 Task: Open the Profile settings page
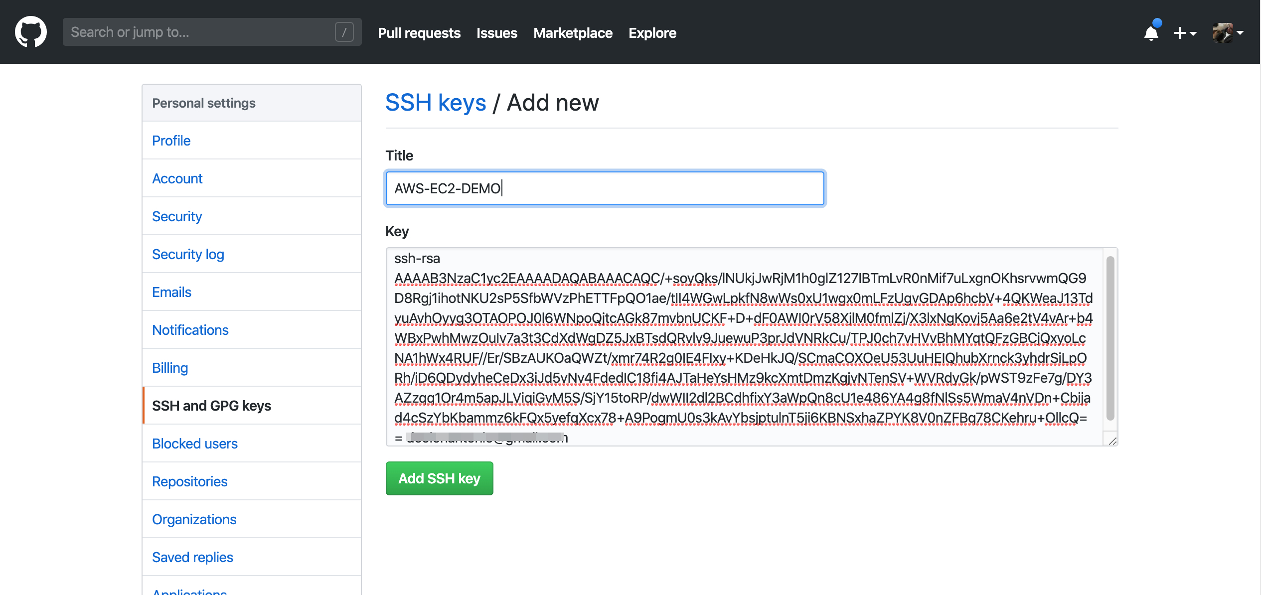coord(171,141)
